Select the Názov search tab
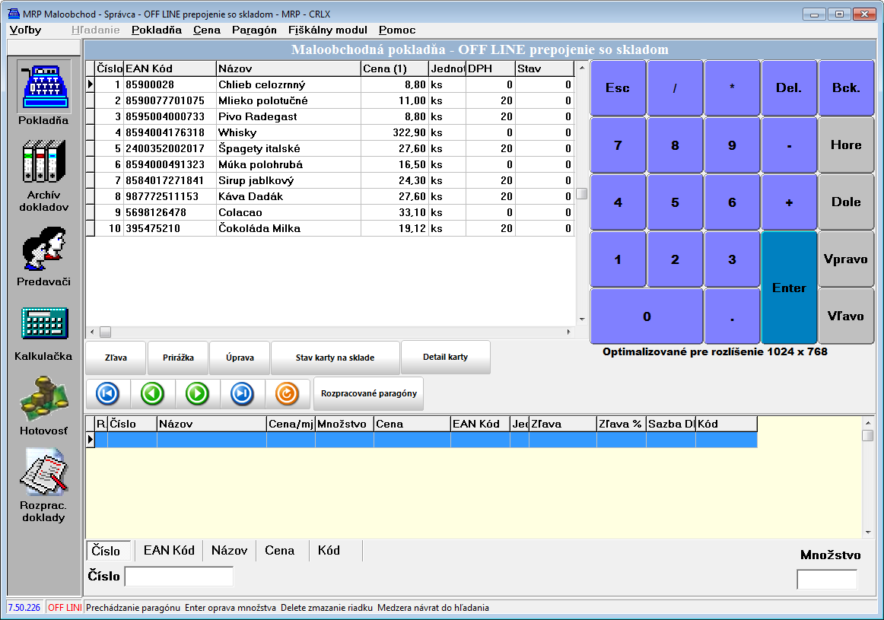The image size is (884, 620). tap(229, 551)
